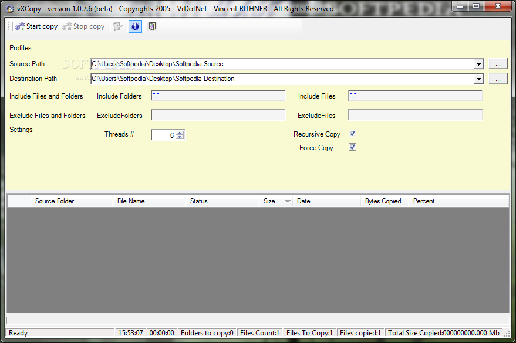This screenshot has height=343, width=516.
Task: Sort by Percent column header
Action: point(458,201)
